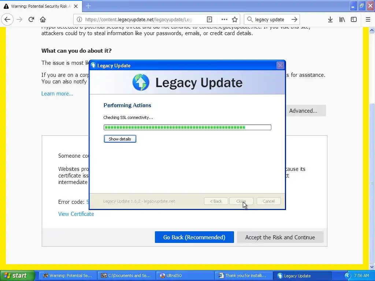This screenshot has width=375, height=281.
Task: Open the Learn more link
Action: click(57, 94)
